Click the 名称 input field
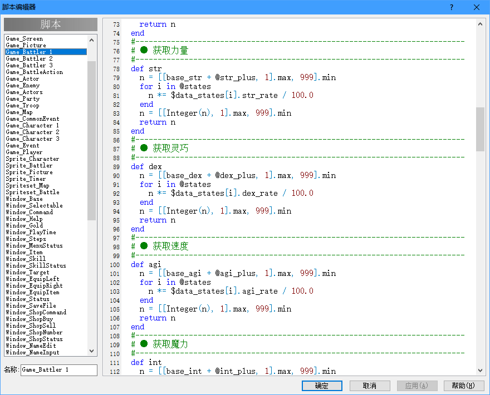This screenshot has width=490, height=395. pos(59,370)
